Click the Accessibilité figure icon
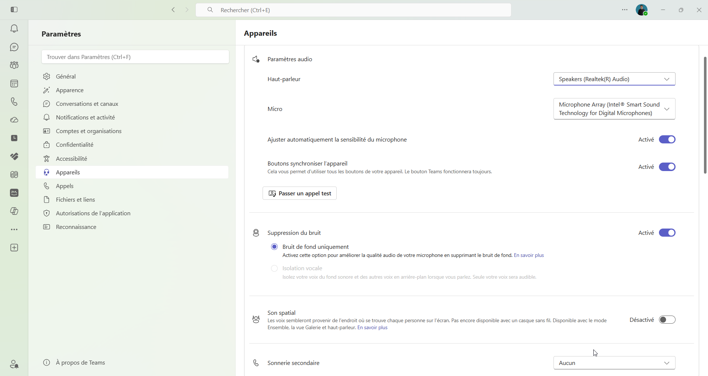 [x=46, y=159]
